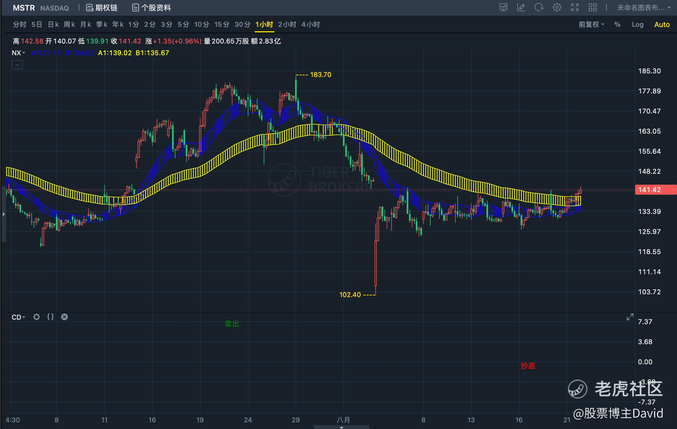This screenshot has width=677, height=429.
Task: Remove the CD indicator with X icon
Action: (x=64, y=317)
